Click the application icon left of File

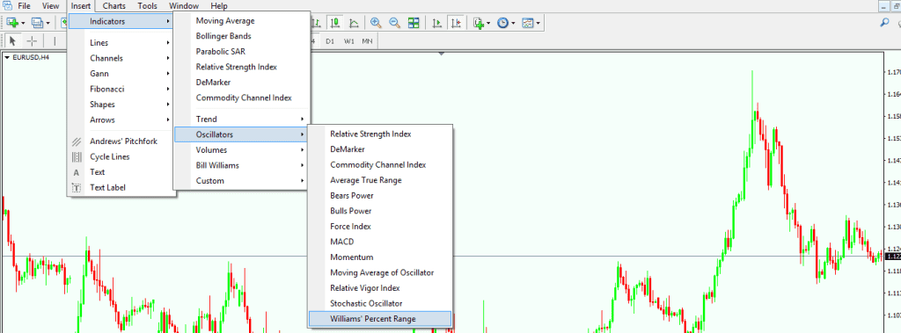[x=7, y=6]
